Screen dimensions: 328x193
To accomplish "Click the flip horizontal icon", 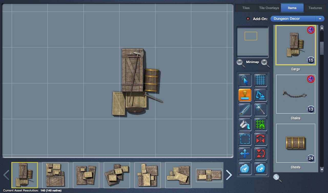I will pos(260,139).
